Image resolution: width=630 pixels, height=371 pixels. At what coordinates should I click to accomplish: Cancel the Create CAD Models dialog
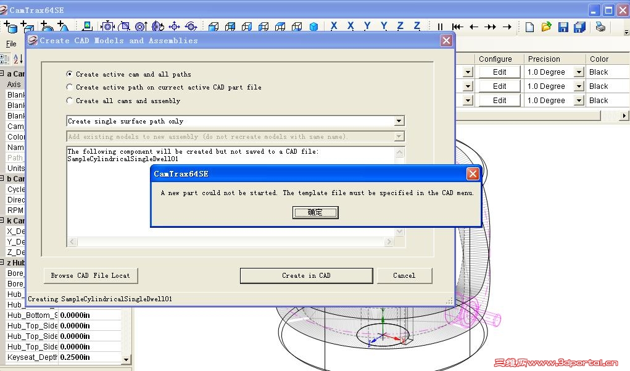click(404, 276)
